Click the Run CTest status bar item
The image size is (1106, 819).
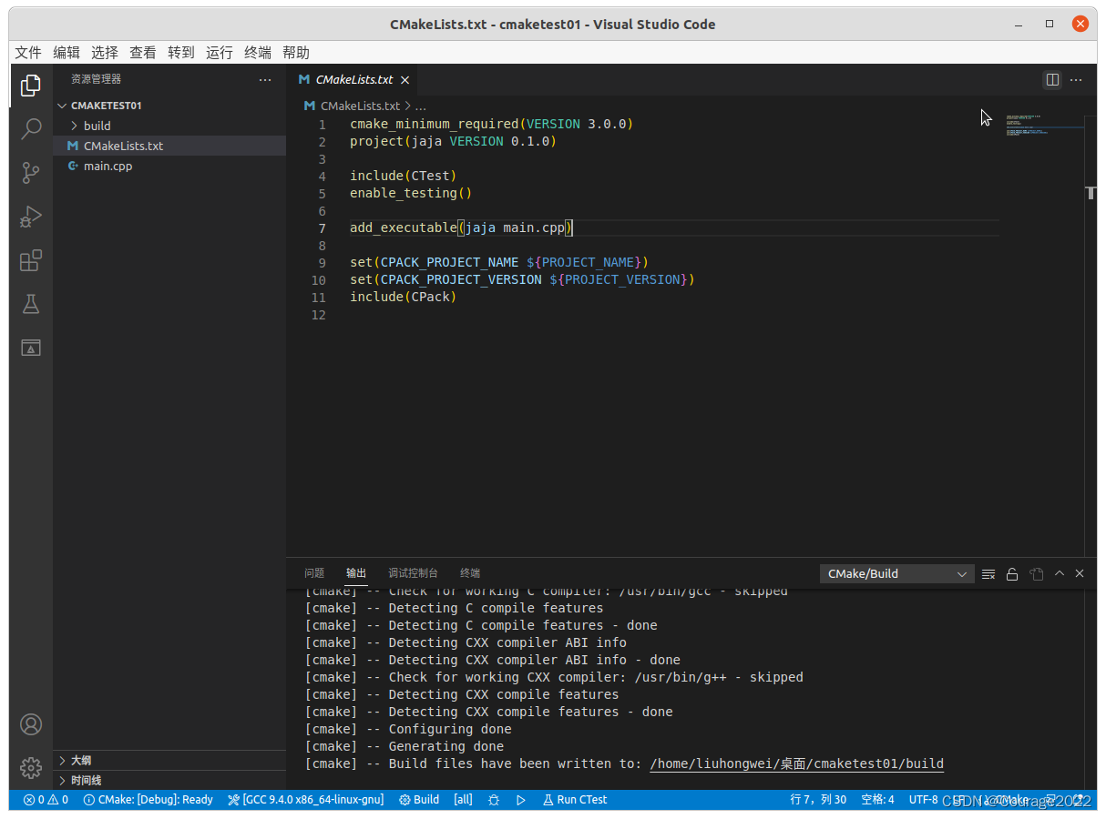click(575, 800)
